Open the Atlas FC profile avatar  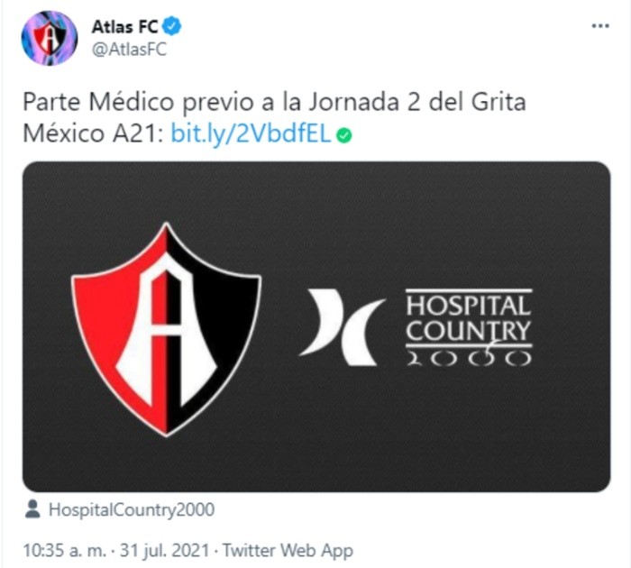tap(49, 38)
